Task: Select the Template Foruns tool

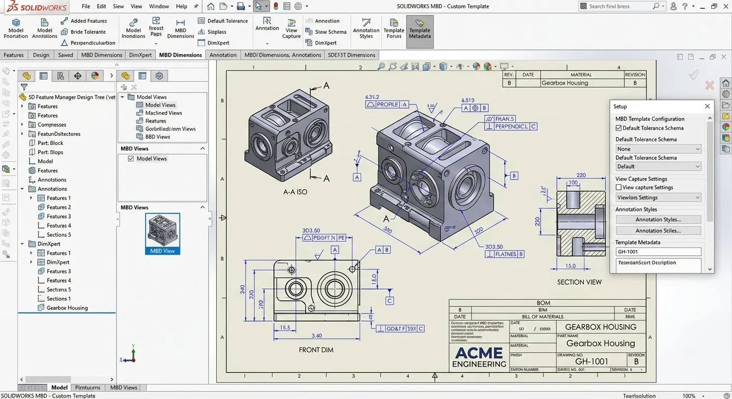Action: pos(394,29)
